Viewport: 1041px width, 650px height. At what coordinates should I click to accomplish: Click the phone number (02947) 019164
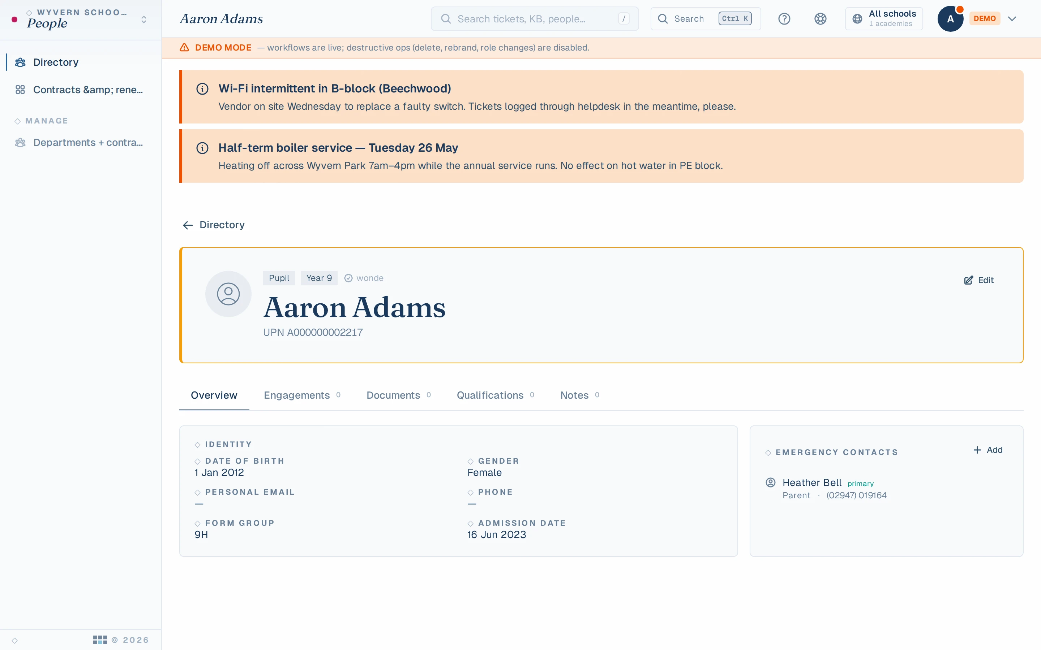pos(856,496)
